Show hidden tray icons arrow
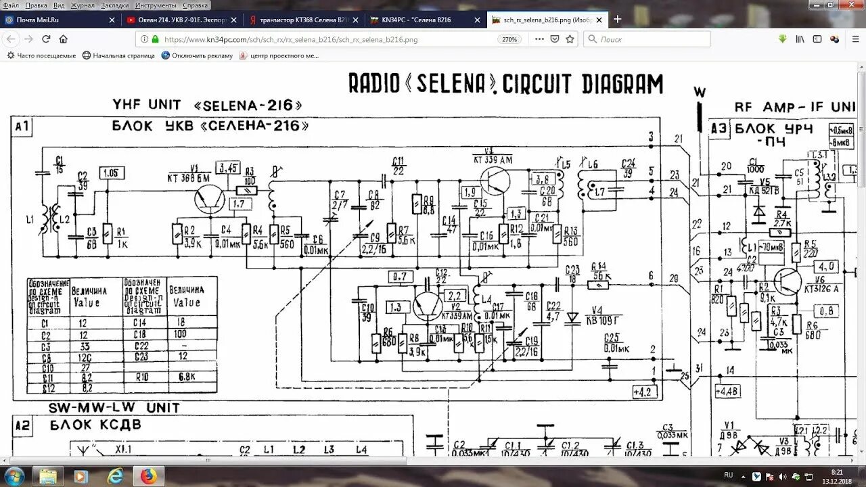The width and height of the screenshot is (866, 487). 743,476
